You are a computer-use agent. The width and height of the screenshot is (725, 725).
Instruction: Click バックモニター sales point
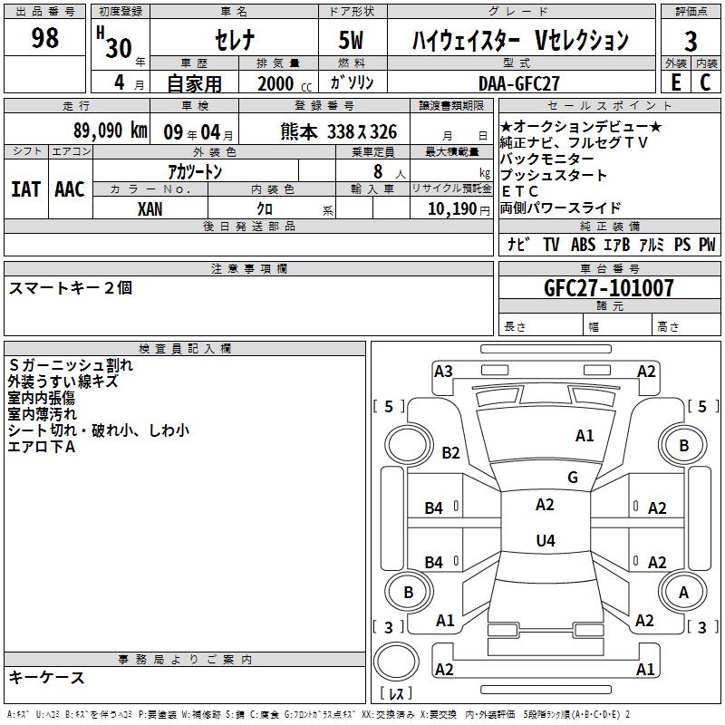point(546,159)
